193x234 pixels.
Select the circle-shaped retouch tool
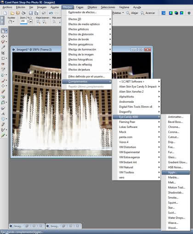click(x=3, y=86)
